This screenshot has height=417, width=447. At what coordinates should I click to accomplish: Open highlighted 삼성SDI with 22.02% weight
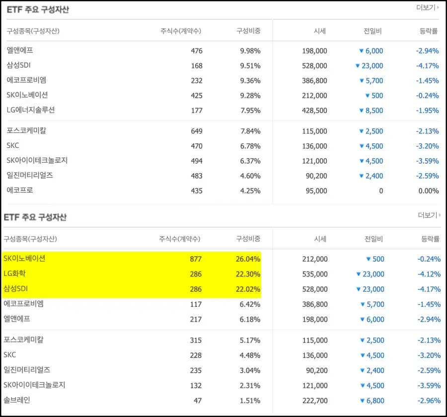(x=16, y=289)
